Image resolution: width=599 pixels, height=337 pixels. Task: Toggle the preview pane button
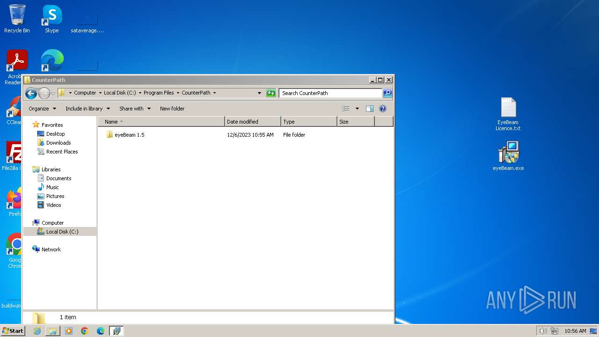pos(370,109)
